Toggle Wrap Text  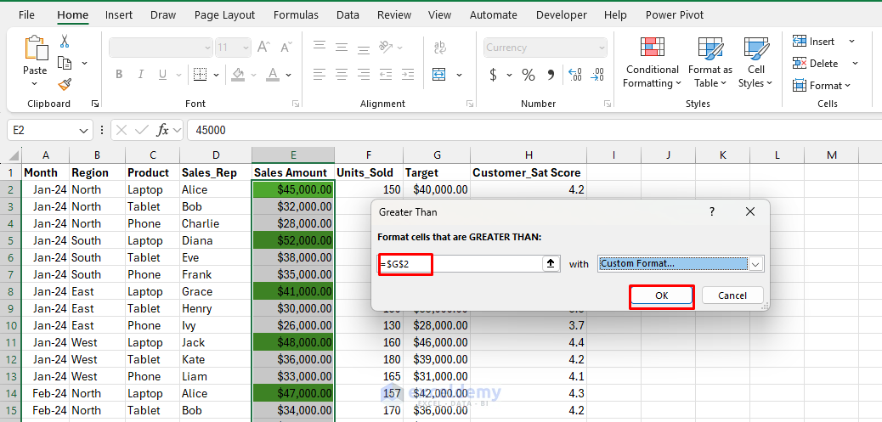(439, 48)
